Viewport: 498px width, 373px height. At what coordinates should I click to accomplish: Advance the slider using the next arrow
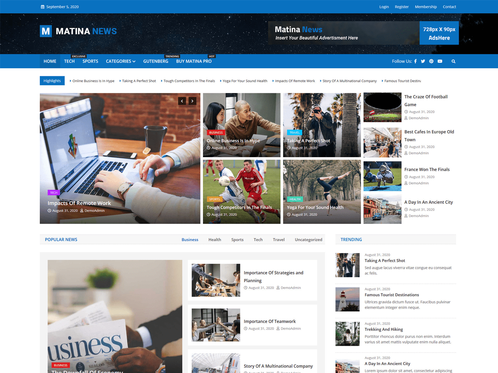click(x=192, y=101)
